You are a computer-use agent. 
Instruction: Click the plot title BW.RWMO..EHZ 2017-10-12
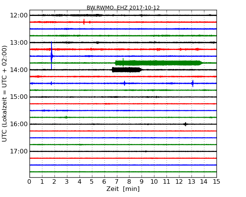pos(123,8)
